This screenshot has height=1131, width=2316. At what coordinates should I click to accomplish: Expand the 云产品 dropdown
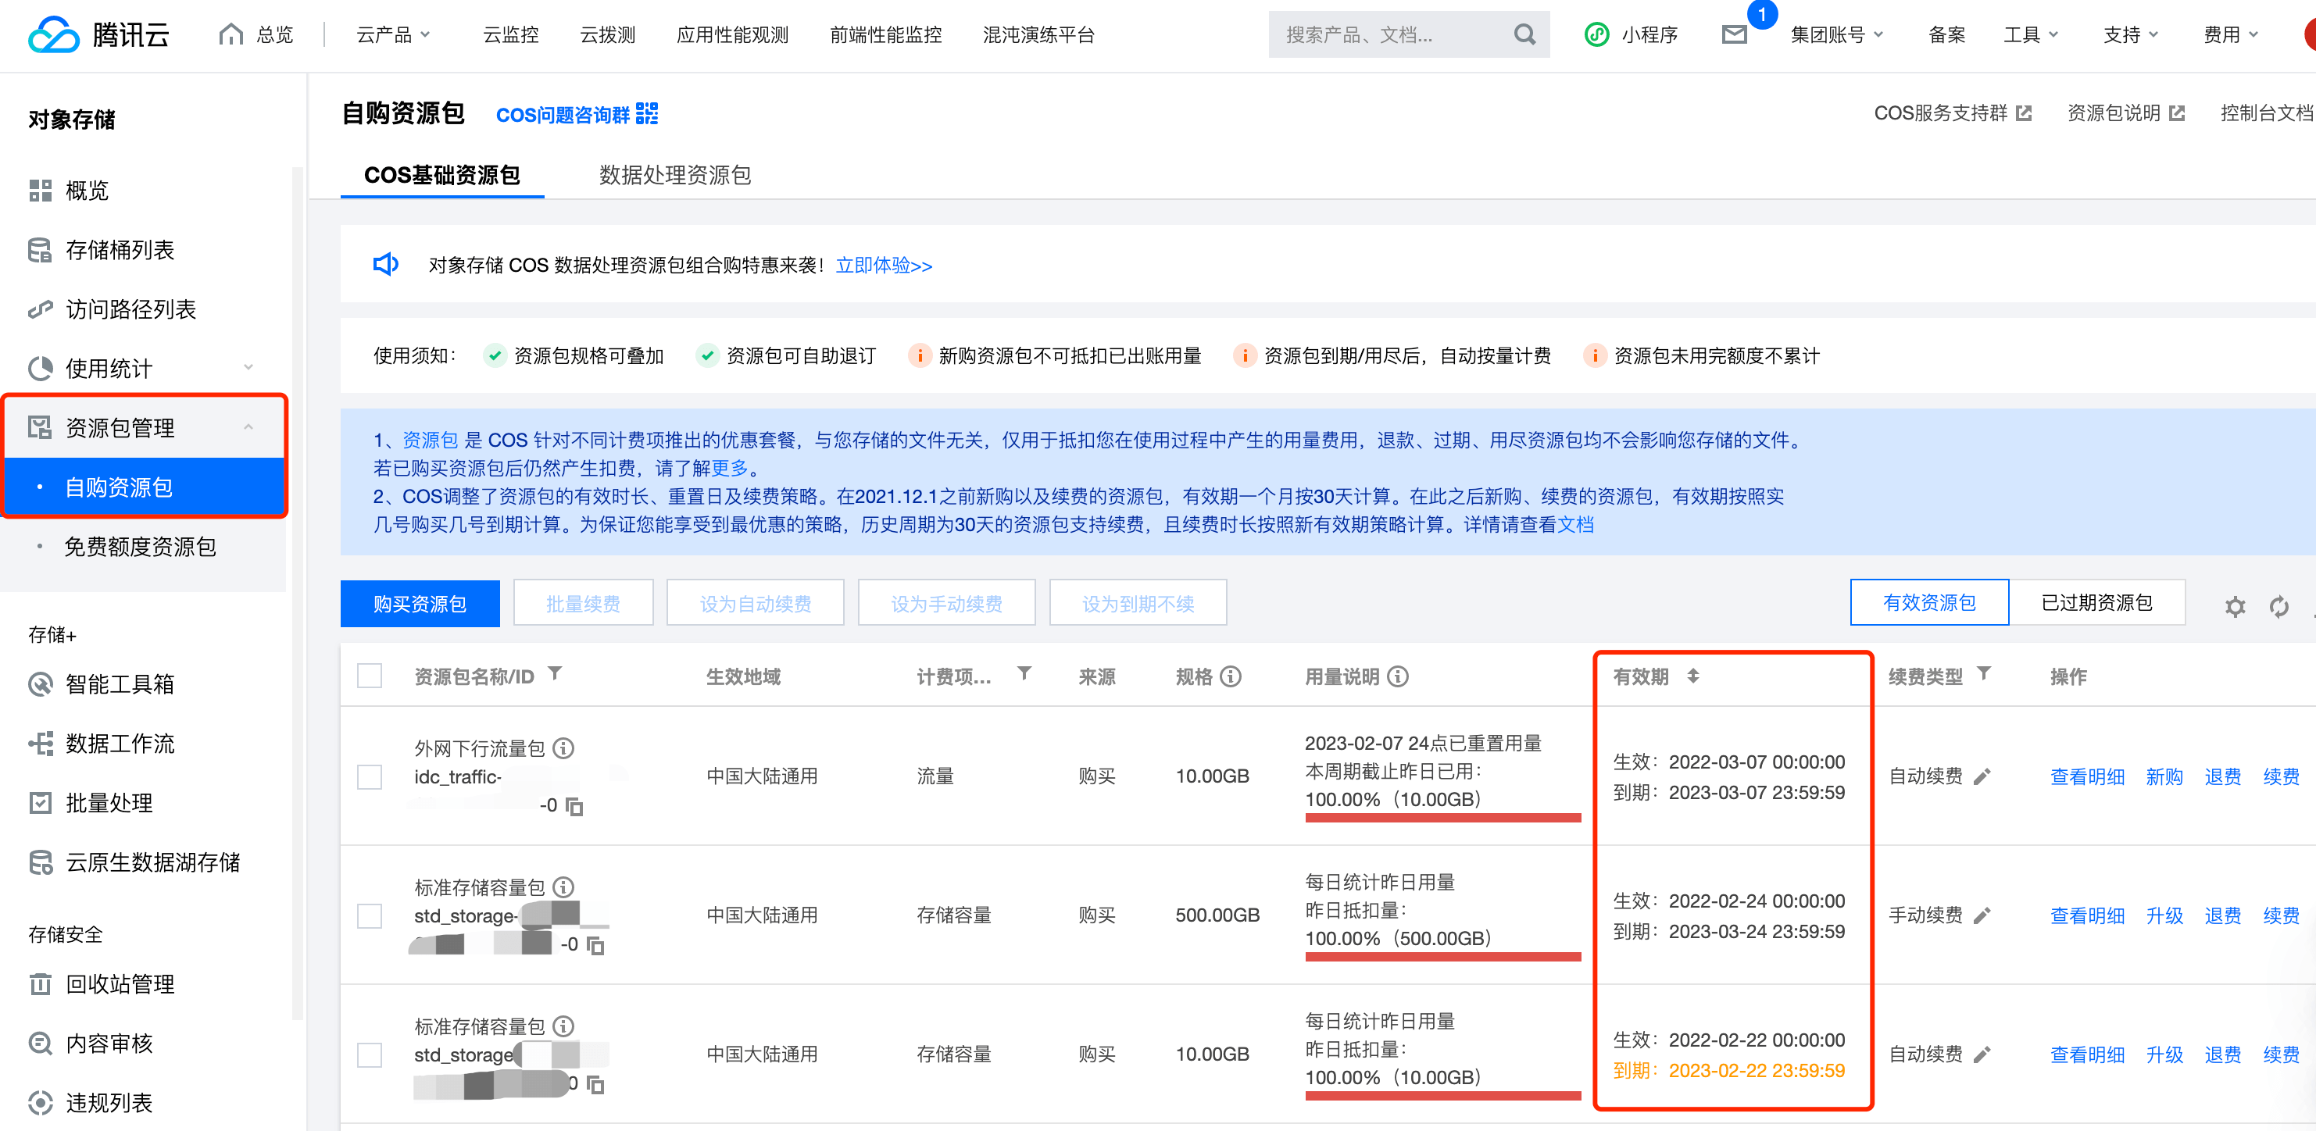pos(394,35)
